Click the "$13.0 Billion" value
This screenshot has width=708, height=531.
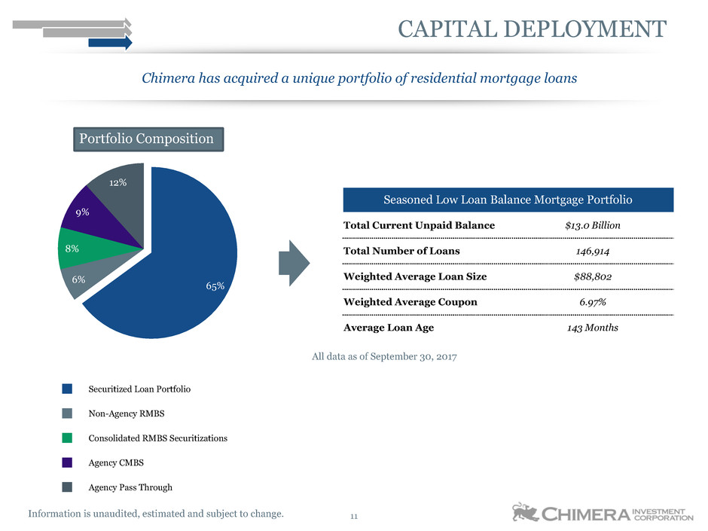pos(593,225)
